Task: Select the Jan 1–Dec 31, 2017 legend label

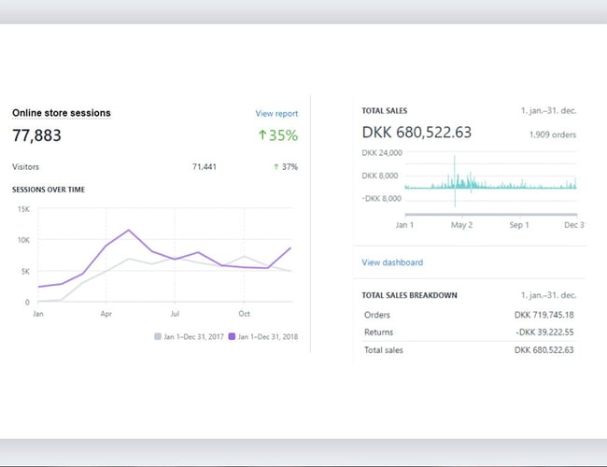Action: tap(192, 336)
